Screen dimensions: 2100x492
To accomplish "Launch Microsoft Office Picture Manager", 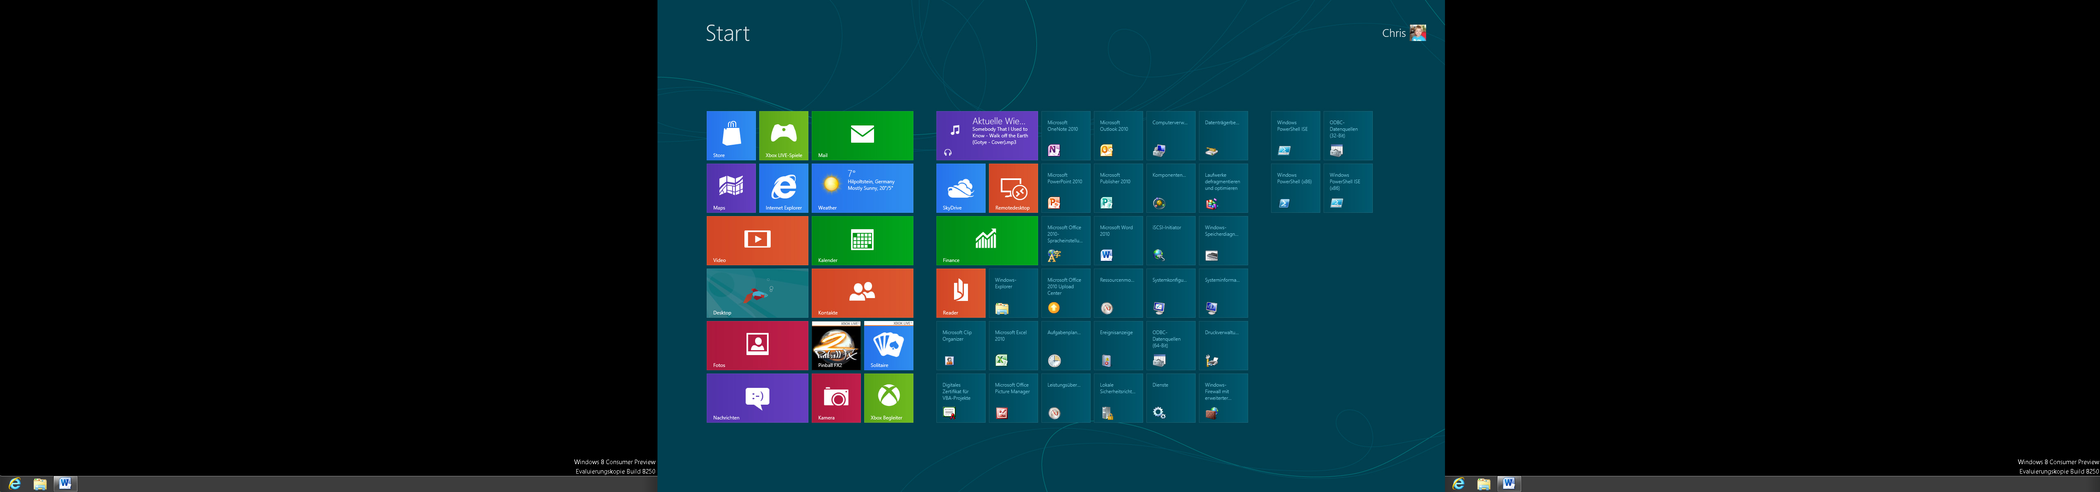I will [x=1013, y=399].
